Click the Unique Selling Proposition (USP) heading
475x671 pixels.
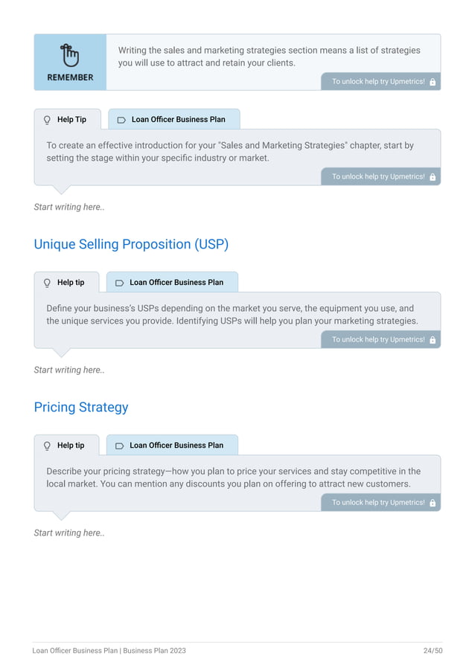click(131, 244)
